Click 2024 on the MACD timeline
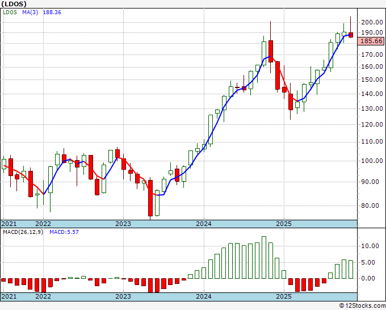Image resolution: width=386 pixels, height=310 pixels. [x=204, y=296]
